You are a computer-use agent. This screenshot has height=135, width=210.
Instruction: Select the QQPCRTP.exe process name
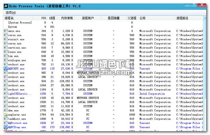16,69
